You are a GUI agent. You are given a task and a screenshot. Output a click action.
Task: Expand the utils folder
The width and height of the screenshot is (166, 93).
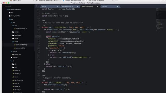15,67
